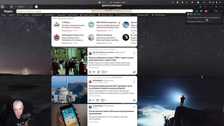Open the VK WorkSpace article headline
Image resolution: width=224 pixels, height=126 pixels.
click(111, 112)
